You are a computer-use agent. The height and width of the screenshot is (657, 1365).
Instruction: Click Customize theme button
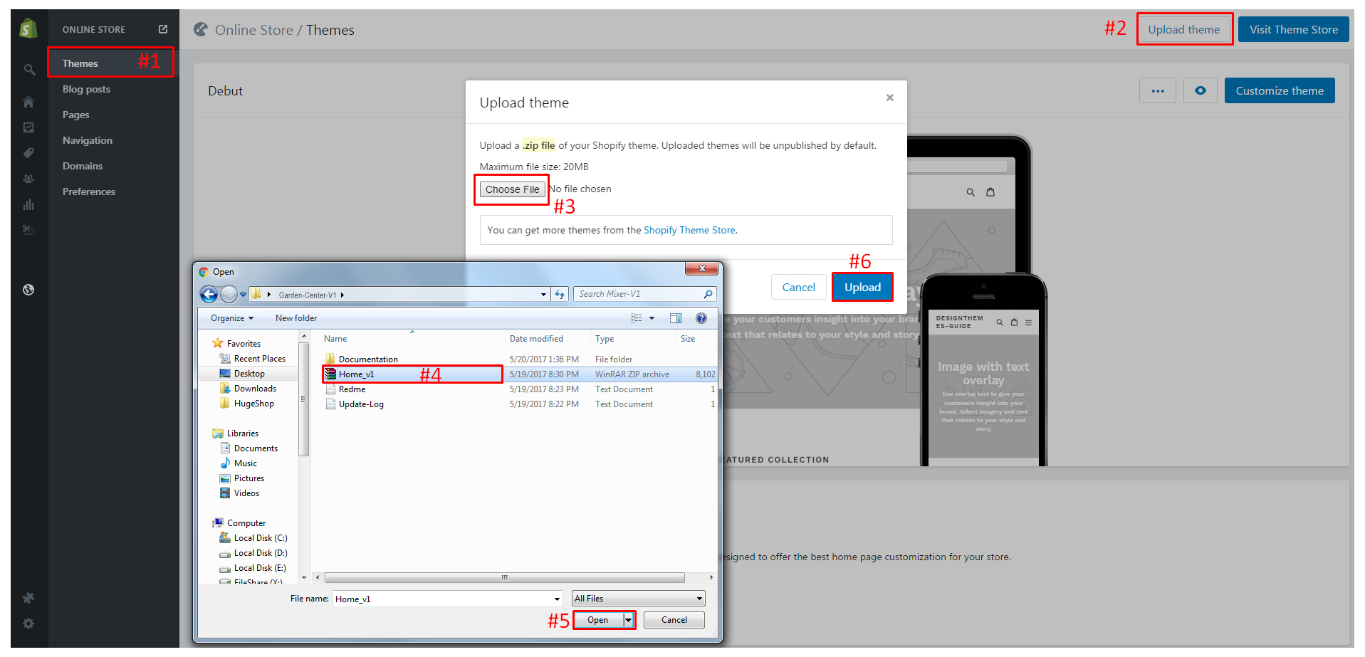coord(1280,90)
